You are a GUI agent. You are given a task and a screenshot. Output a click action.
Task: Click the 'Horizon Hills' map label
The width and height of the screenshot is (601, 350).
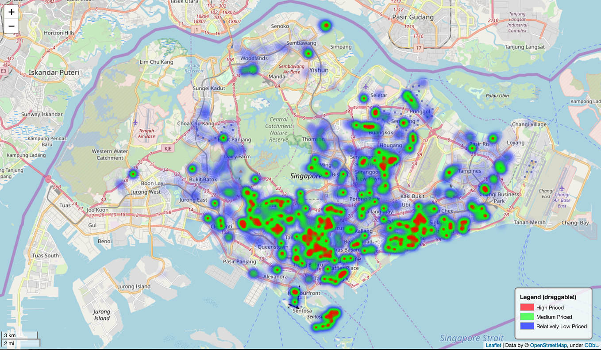click(x=59, y=33)
